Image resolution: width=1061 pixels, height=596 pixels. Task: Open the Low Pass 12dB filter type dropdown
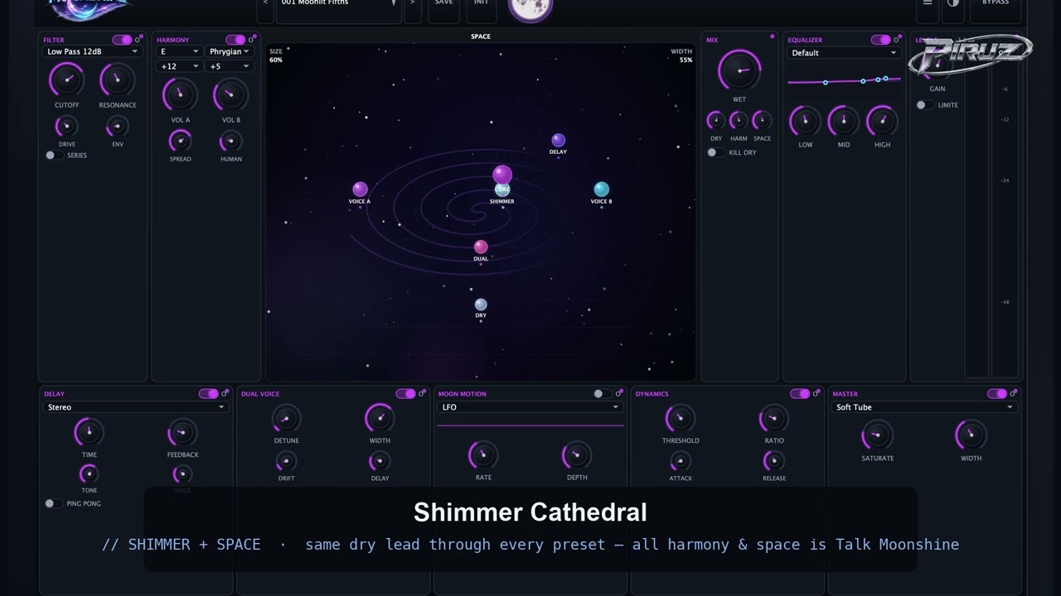point(93,51)
